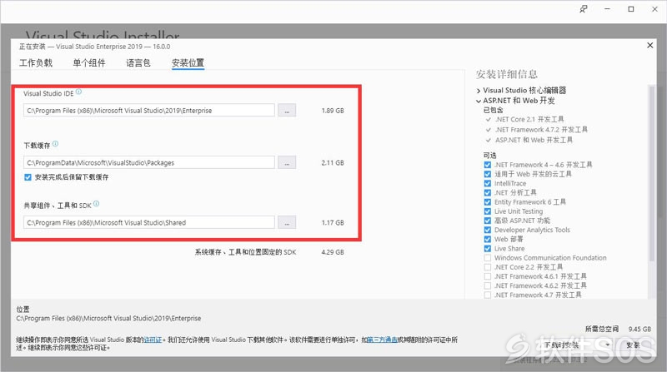Click the 4.29 GB system cache size

click(333, 252)
